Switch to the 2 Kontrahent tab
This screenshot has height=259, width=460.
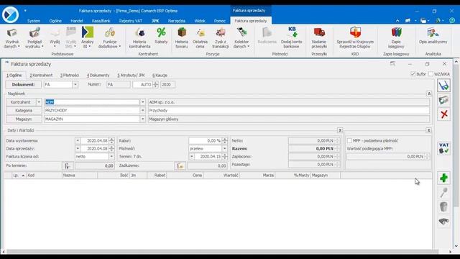click(x=41, y=76)
